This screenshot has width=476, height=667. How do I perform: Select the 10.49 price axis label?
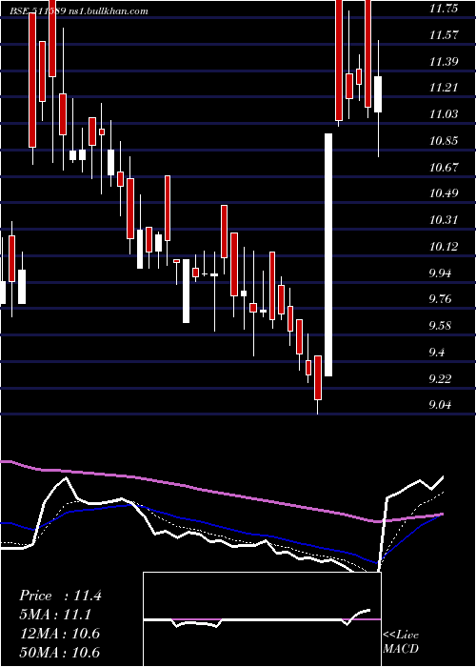coord(444,193)
